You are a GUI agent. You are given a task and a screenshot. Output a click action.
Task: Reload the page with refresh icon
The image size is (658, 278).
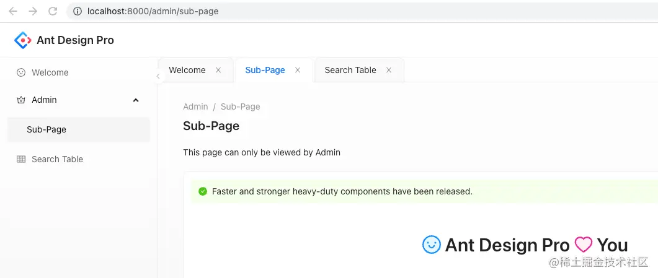pyautogui.click(x=53, y=11)
